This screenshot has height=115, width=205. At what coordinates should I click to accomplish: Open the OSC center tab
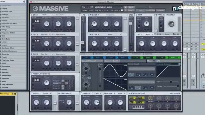point(86,54)
